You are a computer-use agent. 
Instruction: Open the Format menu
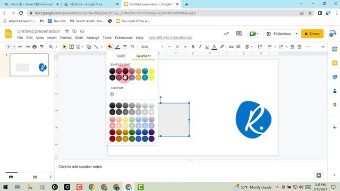coord(66,38)
